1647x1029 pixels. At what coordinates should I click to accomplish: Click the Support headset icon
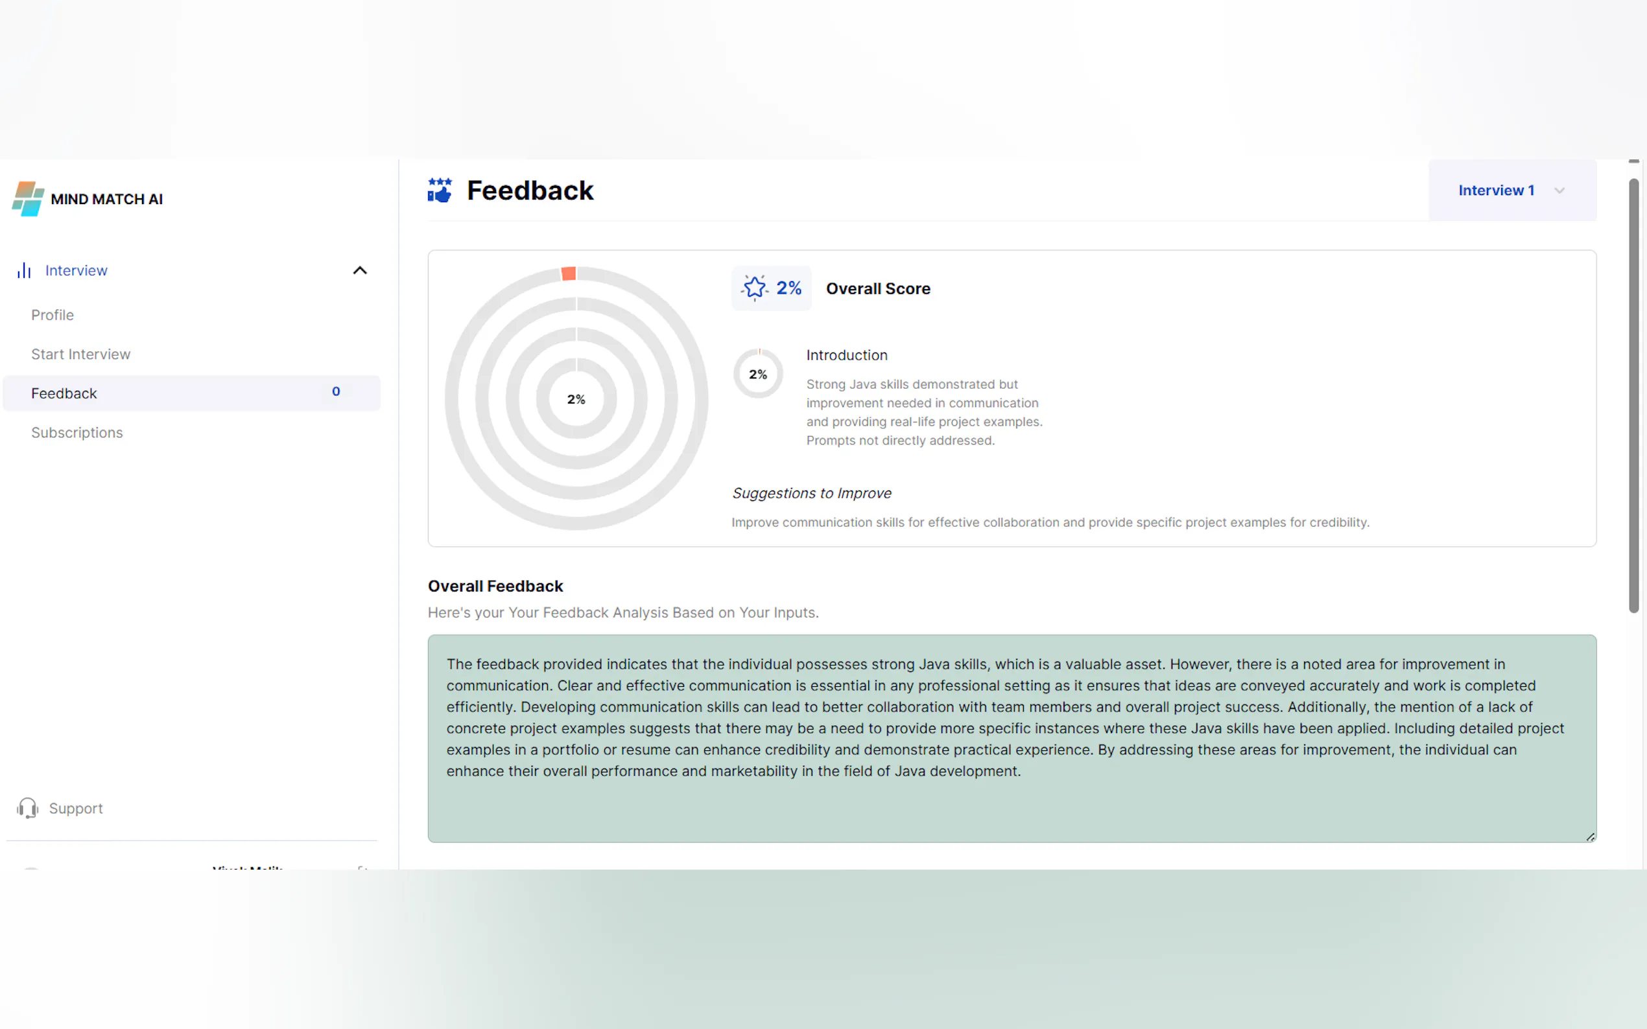pos(28,808)
